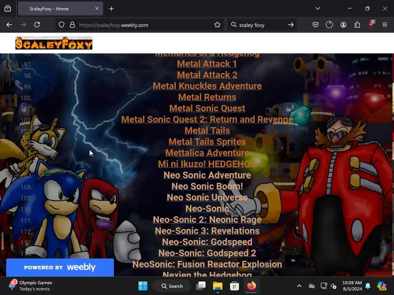Open the plain Neo-Sonic link
Image resolution: width=394 pixels, height=295 pixels.
coord(207,209)
